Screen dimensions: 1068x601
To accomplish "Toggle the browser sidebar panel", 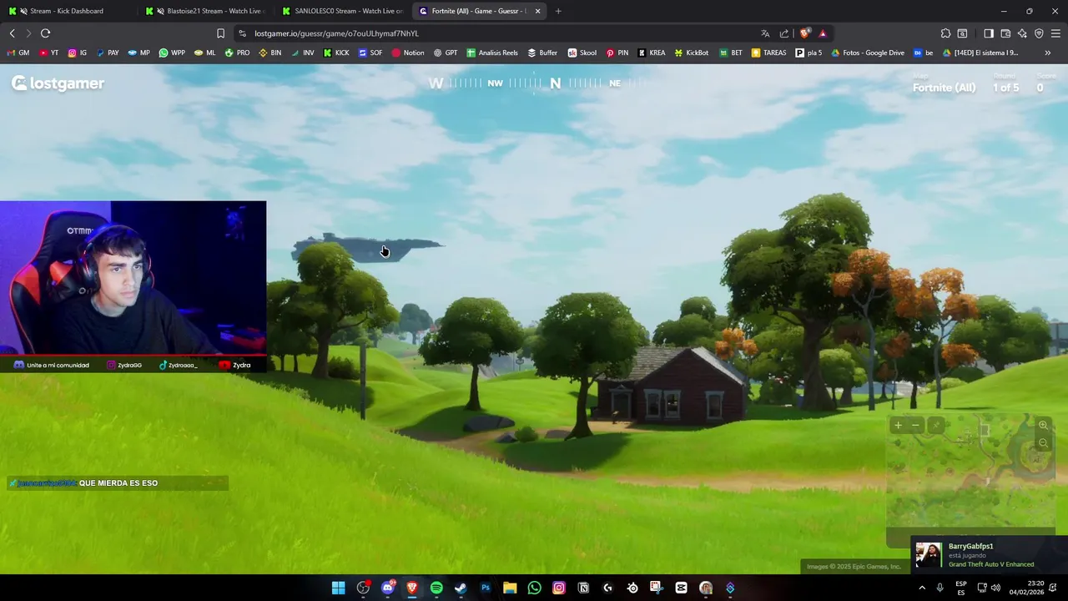I will point(989,33).
